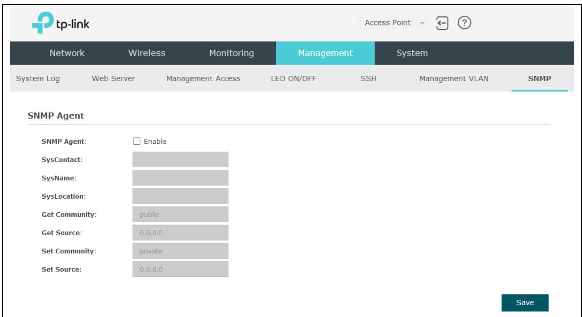The width and height of the screenshot is (582, 317).
Task: Open the Access Point mode dropdown
Action: [393, 23]
